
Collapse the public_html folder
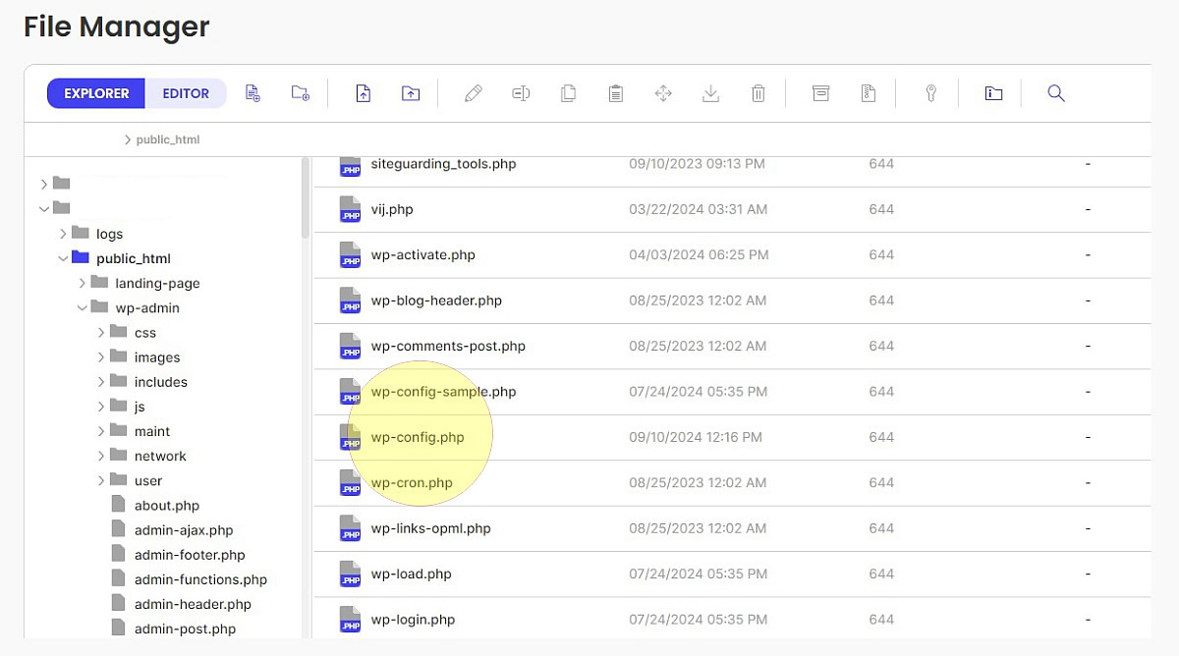click(x=62, y=257)
